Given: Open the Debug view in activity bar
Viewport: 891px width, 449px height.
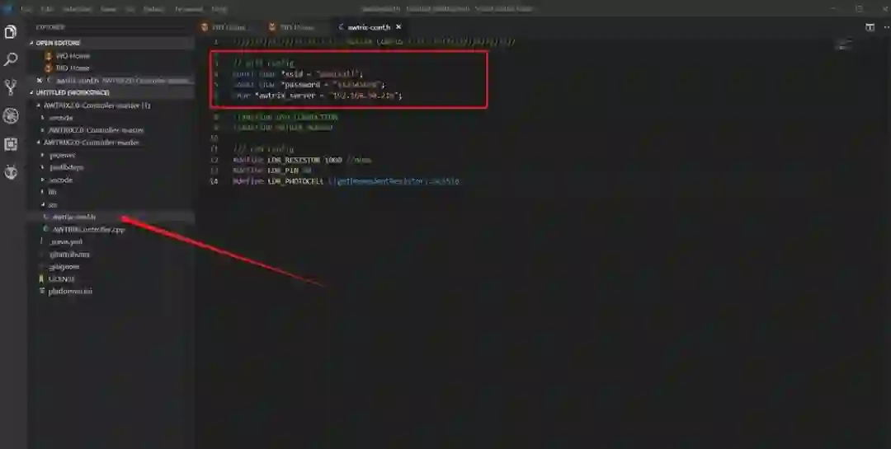Looking at the screenshot, I should pos(11,116).
